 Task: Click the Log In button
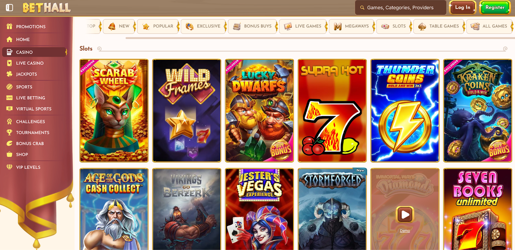[463, 7]
